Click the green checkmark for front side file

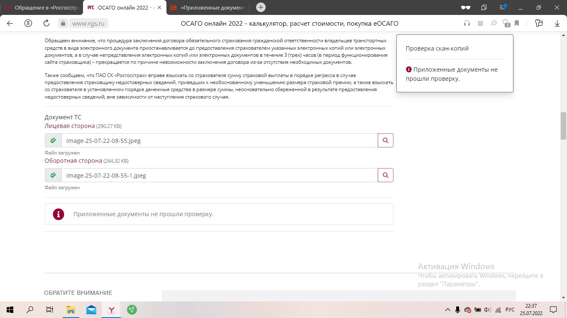pos(53,140)
